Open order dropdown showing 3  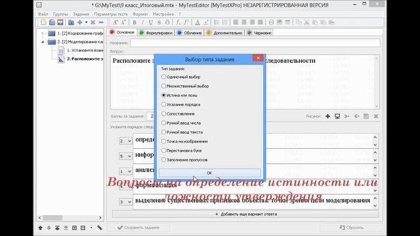[x=125, y=202]
